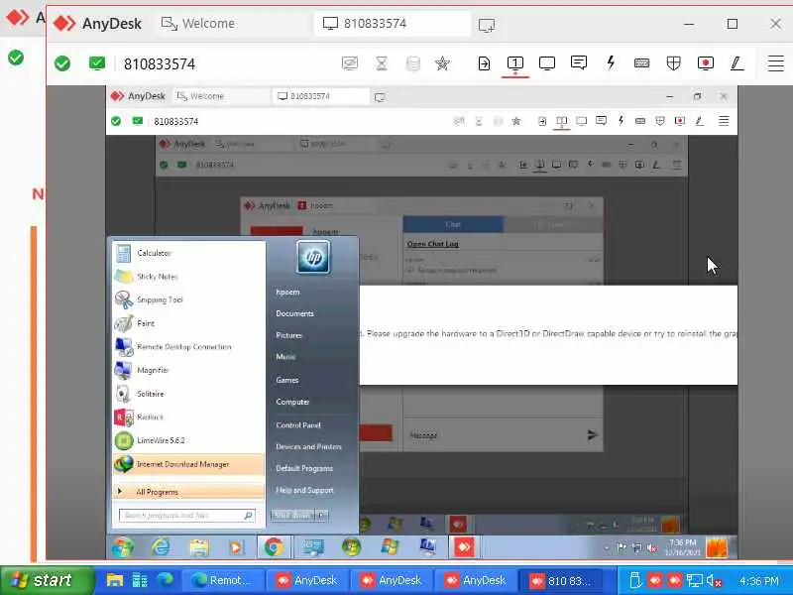Expand All Programs in Start menu
This screenshot has height=595, width=793.
(188, 491)
